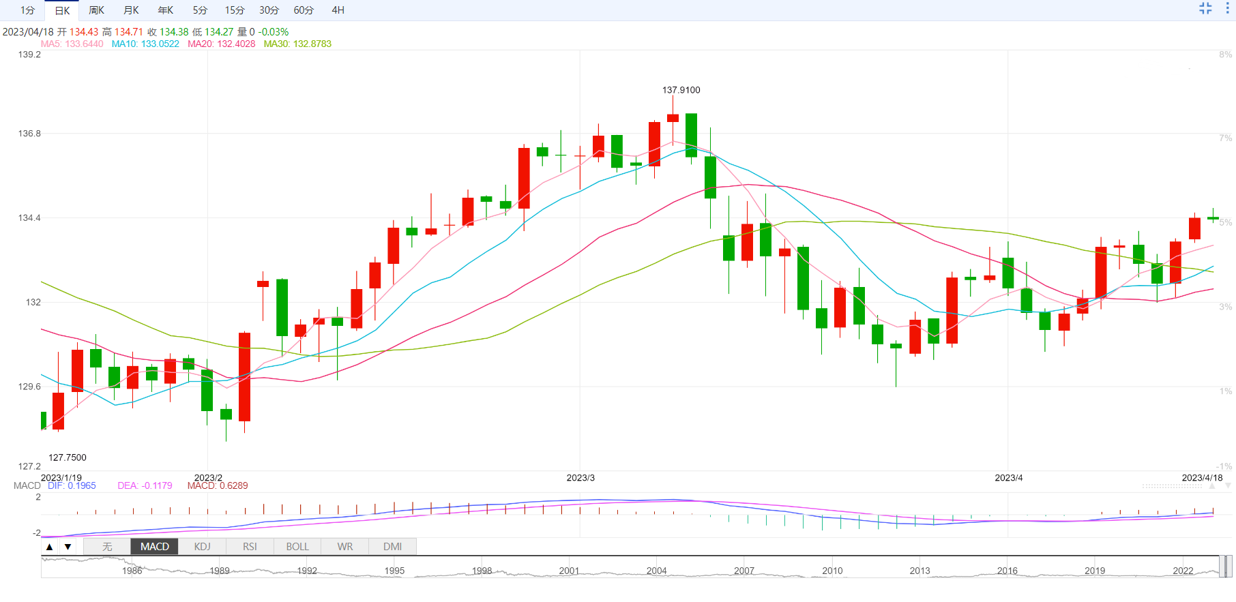Click the overview timeline near 2004
1236x602 pixels.
tap(656, 571)
